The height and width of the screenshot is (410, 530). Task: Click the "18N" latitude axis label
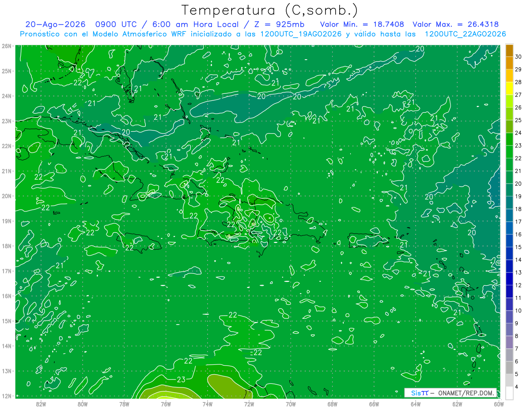point(6,246)
